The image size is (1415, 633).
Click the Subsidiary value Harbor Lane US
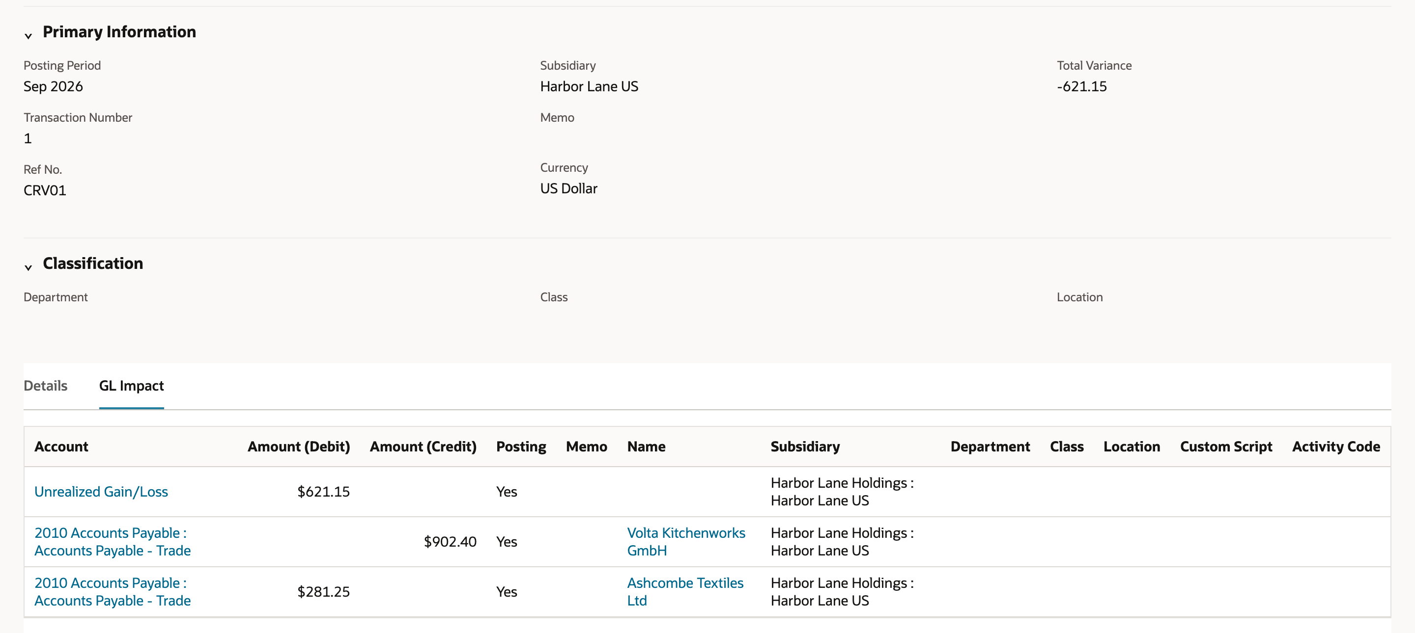(x=590, y=86)
